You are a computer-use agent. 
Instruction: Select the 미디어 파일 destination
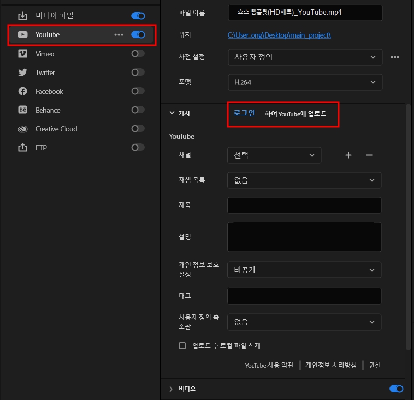point(81,16)
